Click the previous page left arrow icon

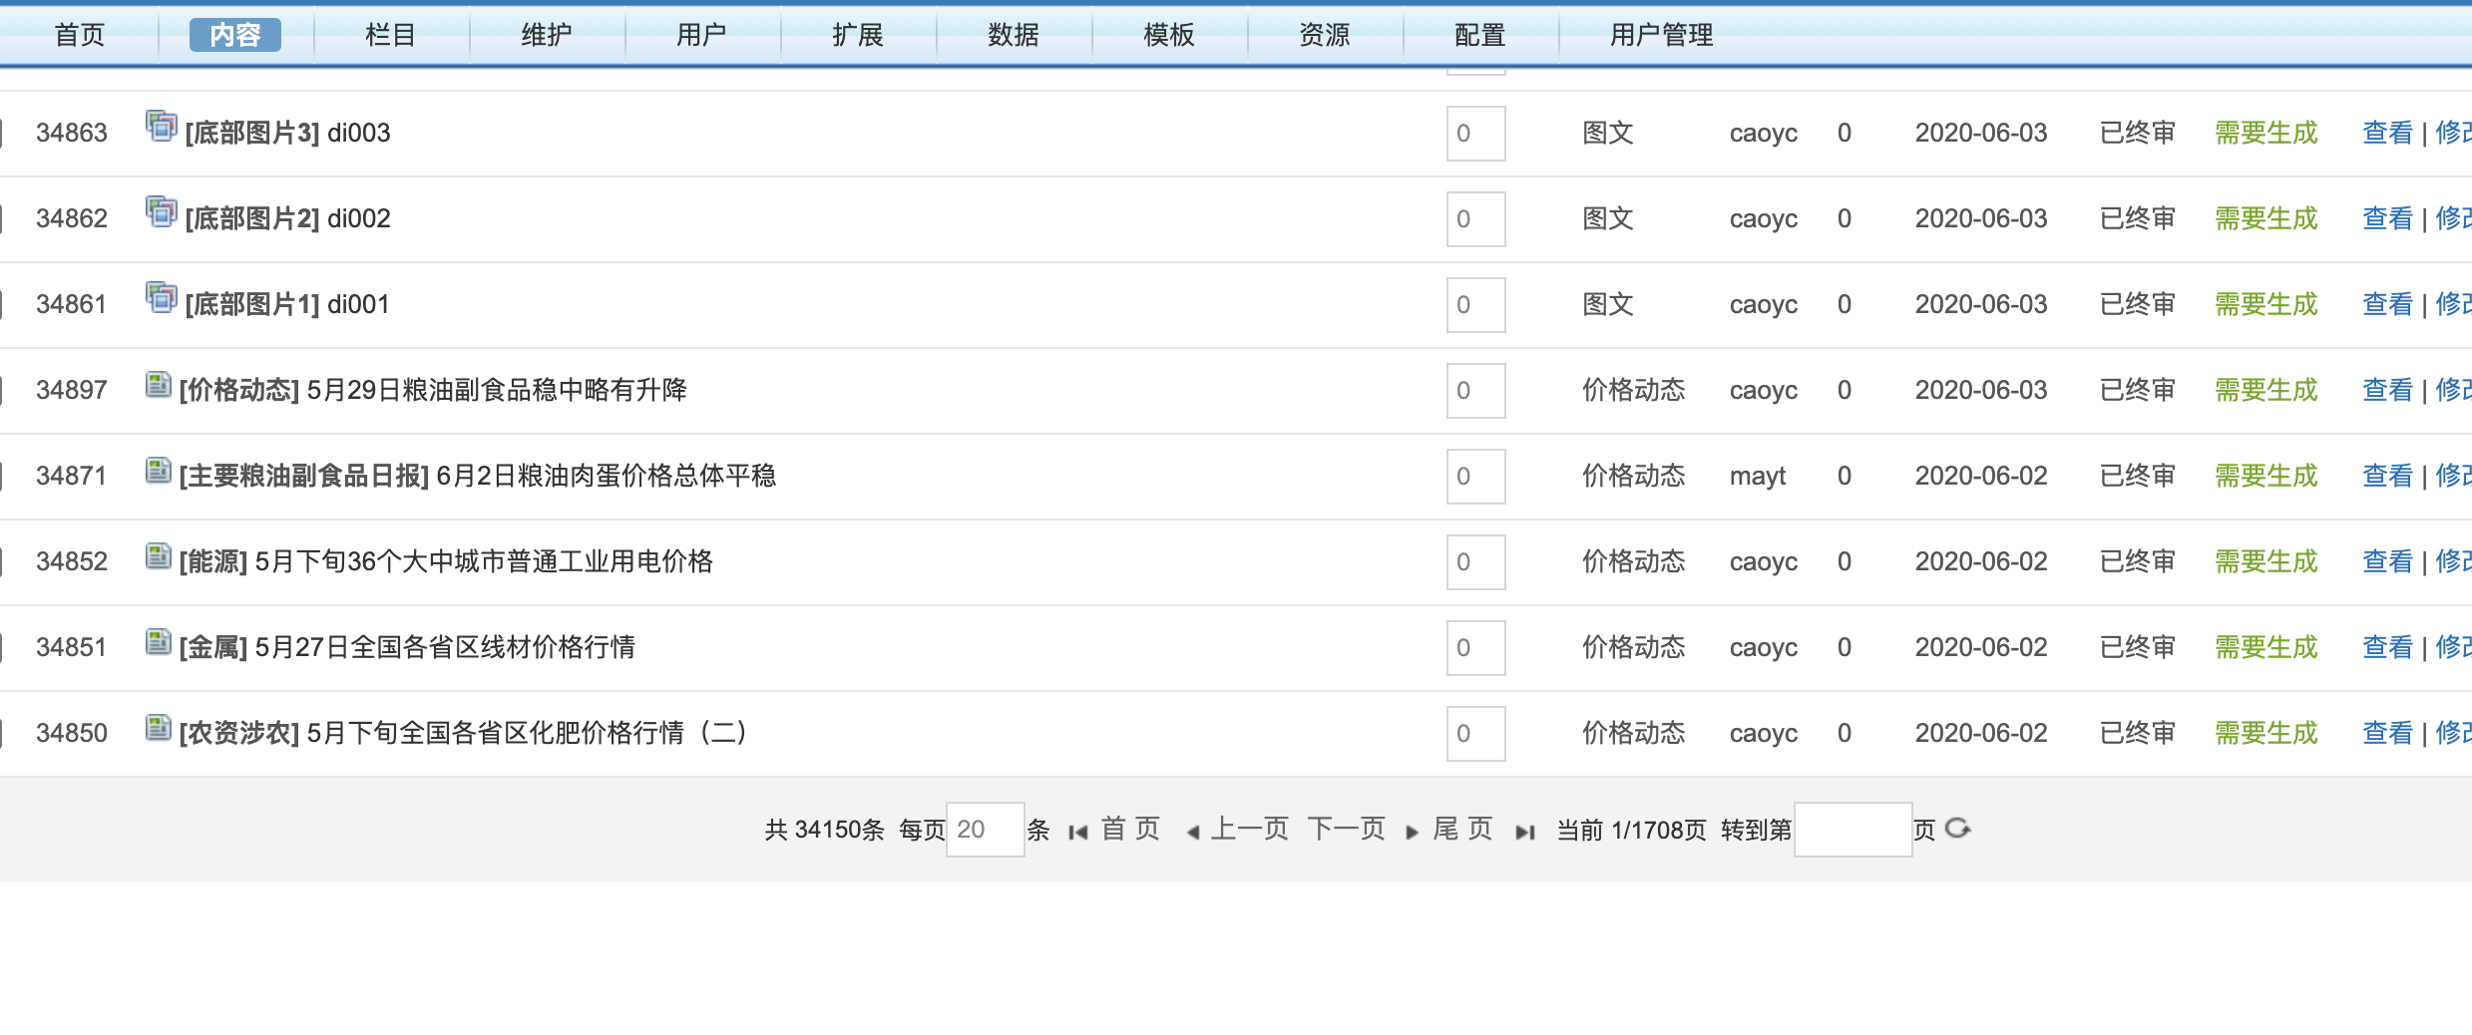point(1192,832)
